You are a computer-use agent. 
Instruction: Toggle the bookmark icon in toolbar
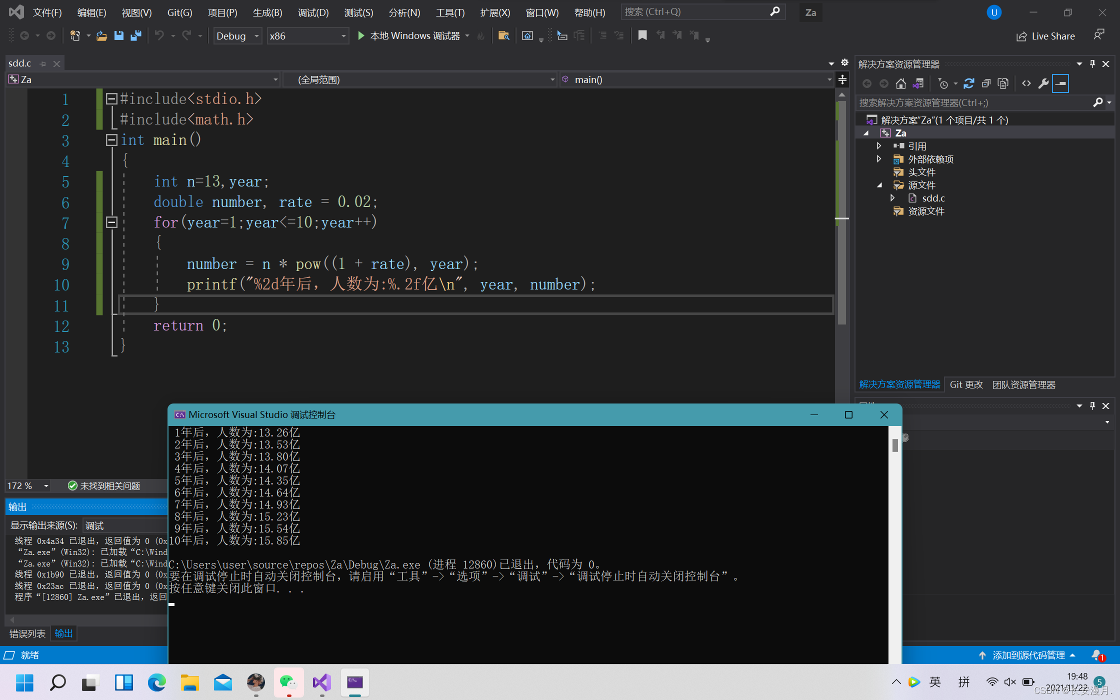642,35
